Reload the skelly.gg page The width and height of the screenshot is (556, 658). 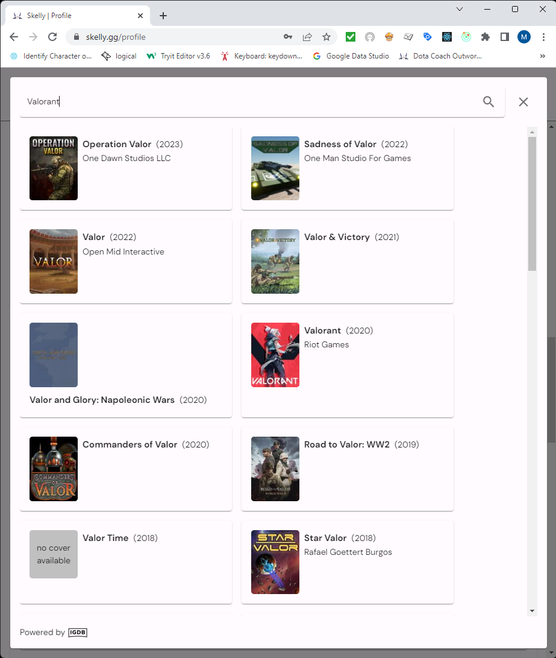pyautogui.click(x=52, y=37)
